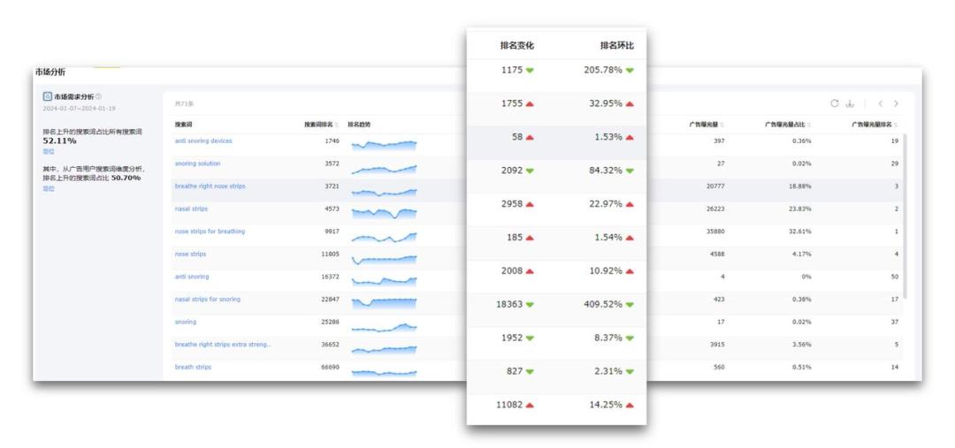Open the nose strips search term

[x=190, y=254]
